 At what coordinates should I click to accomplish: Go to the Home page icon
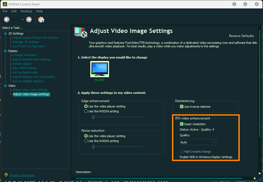pyautogui.click(x=41, y=20)
